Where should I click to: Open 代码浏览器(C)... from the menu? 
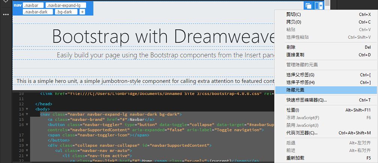[x=326, y=133]
